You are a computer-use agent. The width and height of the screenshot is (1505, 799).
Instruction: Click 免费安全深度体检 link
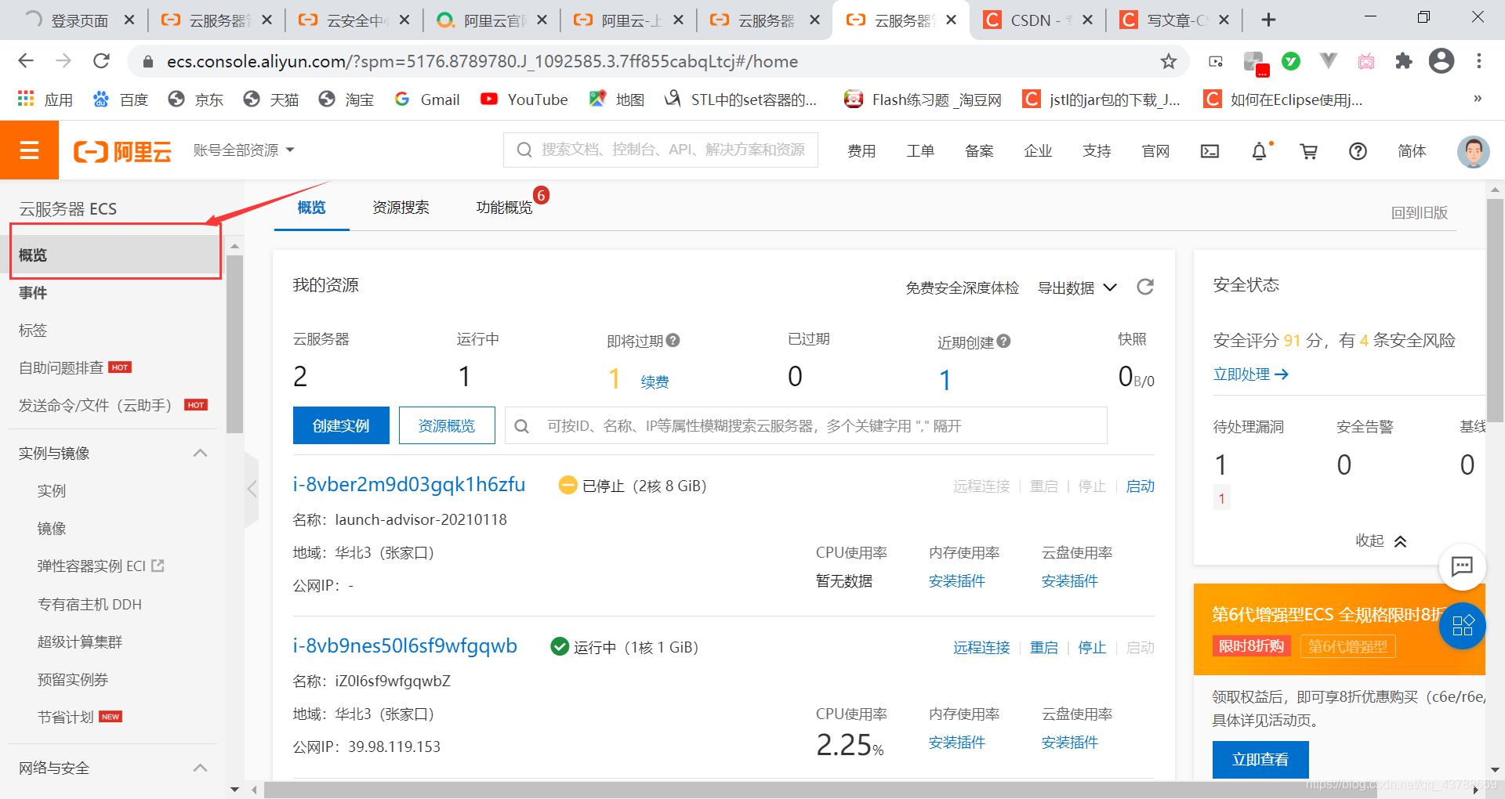[x=963, y=287]
